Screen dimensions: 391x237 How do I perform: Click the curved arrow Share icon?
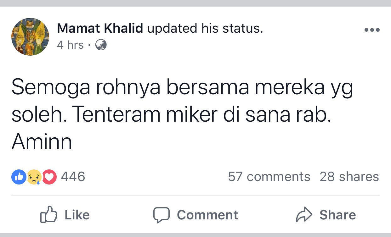304,215
